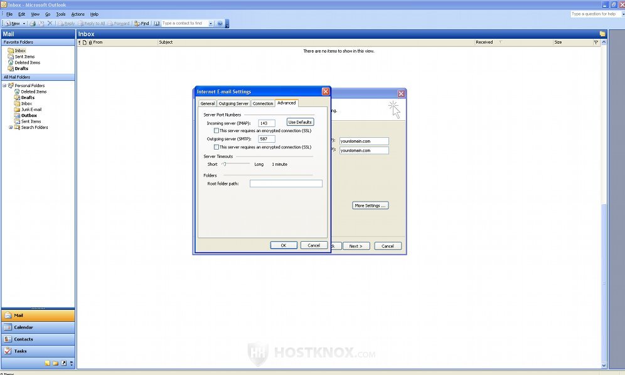
Task: Open the New item dropdown arrow
Action: (24, 23)
